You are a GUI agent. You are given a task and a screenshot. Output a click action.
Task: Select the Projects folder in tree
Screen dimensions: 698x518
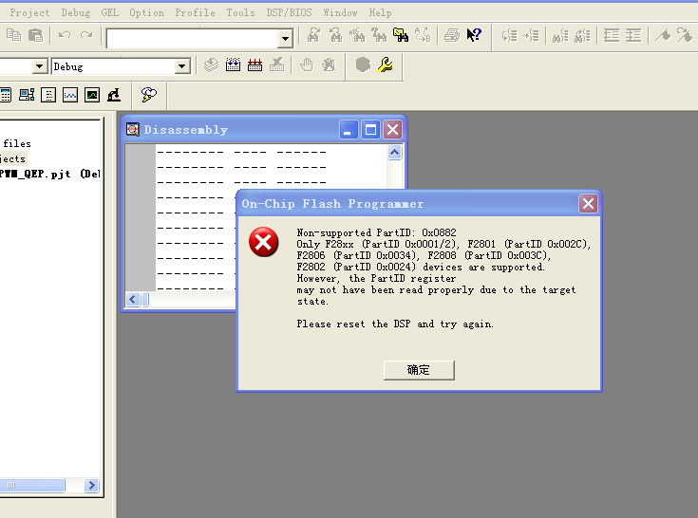click(x=13, y=158)
